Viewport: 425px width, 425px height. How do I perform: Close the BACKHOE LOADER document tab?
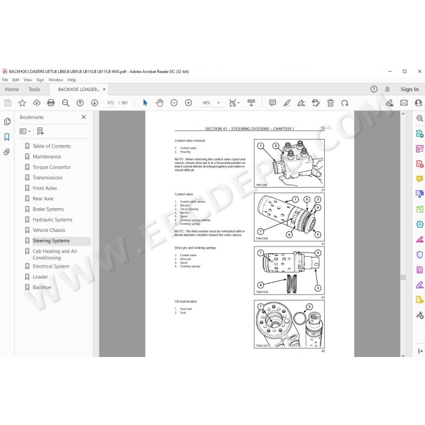[x=104, y=89]
